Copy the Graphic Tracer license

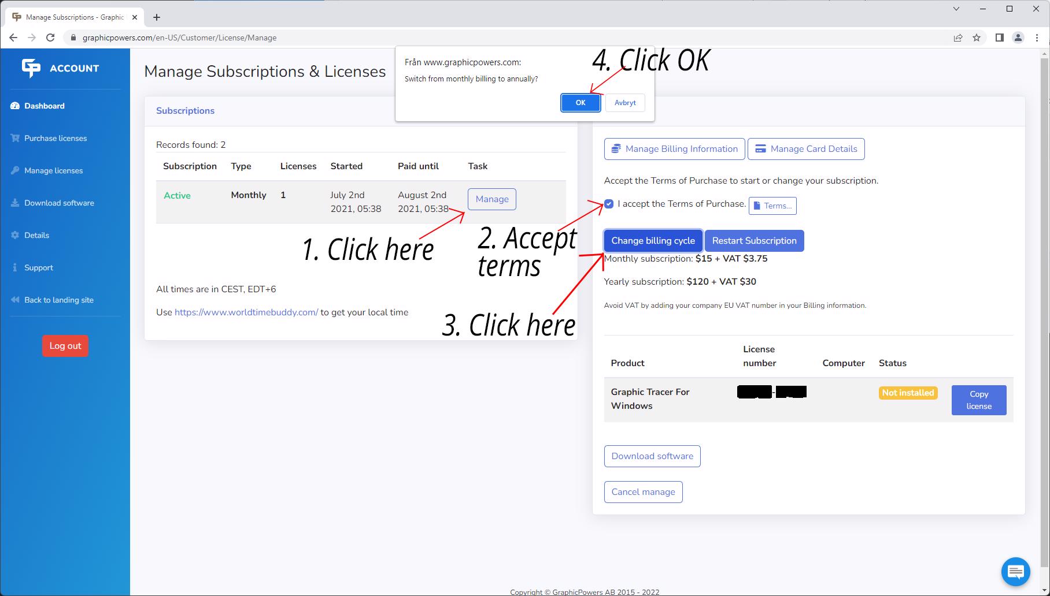coord(979,400)
